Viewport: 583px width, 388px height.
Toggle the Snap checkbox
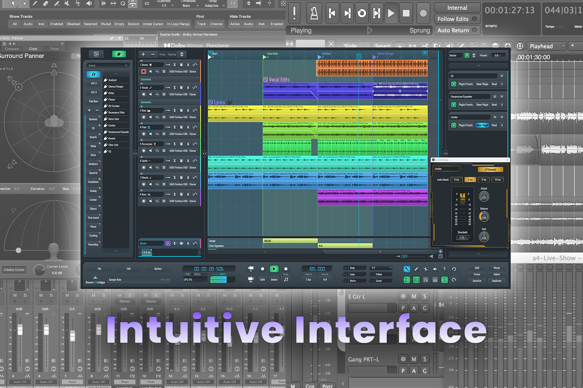(x=346, y=268)
